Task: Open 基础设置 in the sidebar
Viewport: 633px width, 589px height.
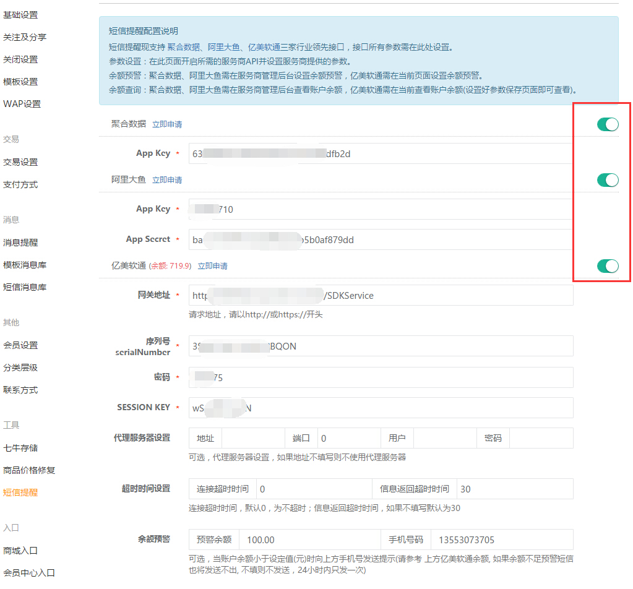Action: (x=20, y=15)
